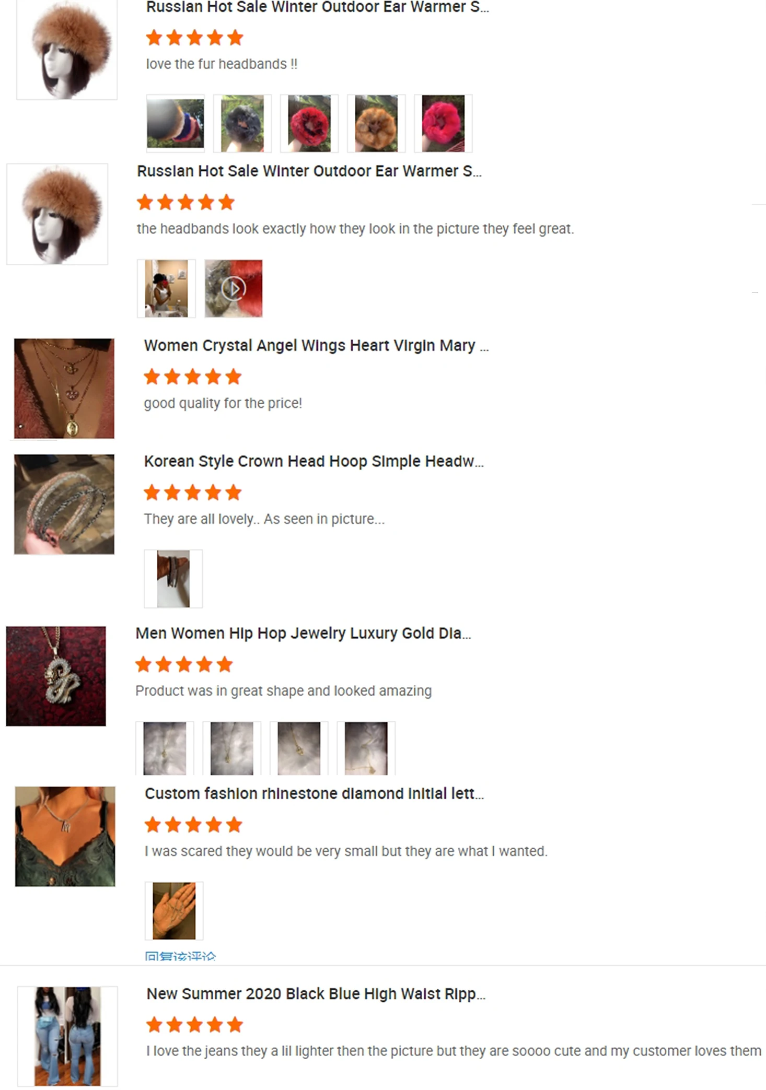Screen dimensions: 766x1090
Task: Open the Men Women Hip Hop Jewelry title
Action: pos(303,634)
